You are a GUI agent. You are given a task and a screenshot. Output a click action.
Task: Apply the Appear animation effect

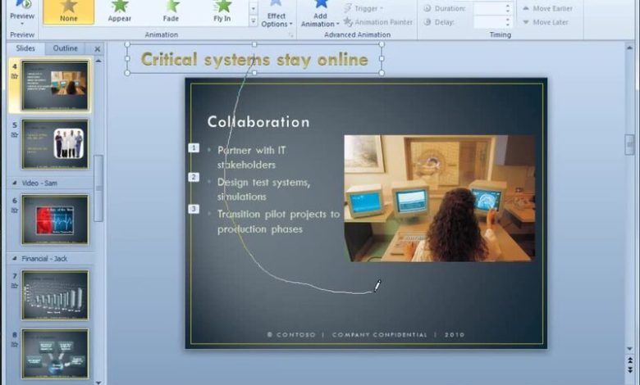tap(120, 11)
